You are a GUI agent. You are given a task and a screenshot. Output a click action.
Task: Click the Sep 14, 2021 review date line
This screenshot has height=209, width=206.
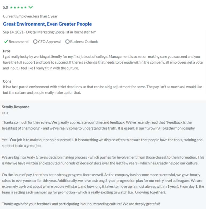pyautogui.click(x=49, y=32)
